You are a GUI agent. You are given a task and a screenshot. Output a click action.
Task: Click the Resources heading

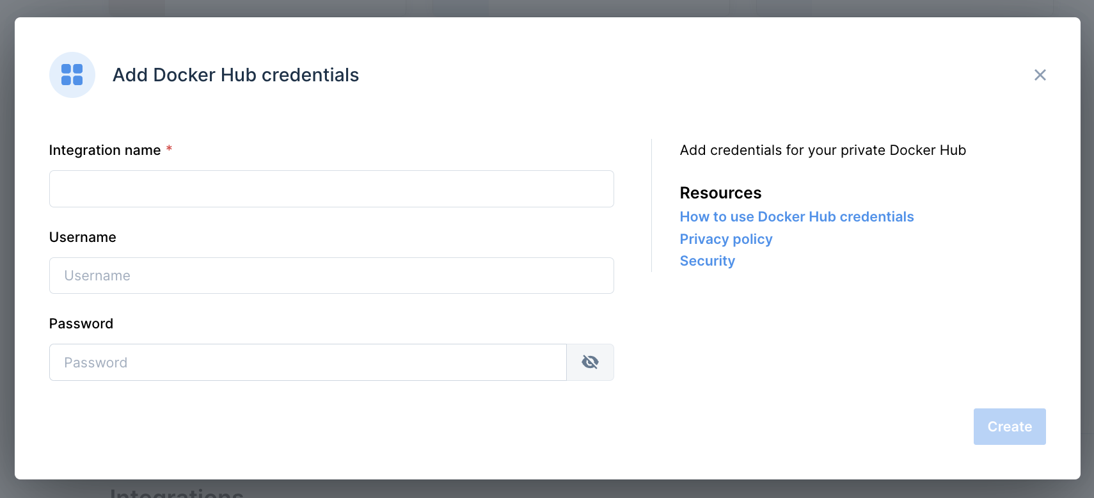click(x=720, y=193)
